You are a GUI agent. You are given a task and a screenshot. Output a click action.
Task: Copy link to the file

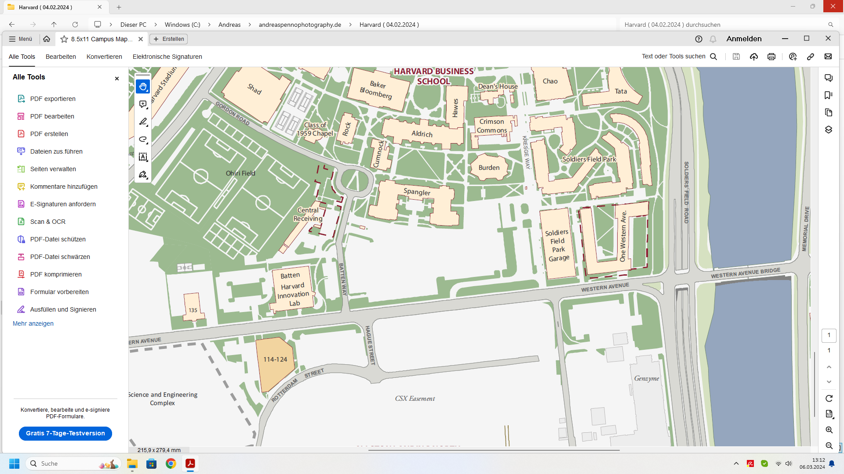[x=811, y=57]
